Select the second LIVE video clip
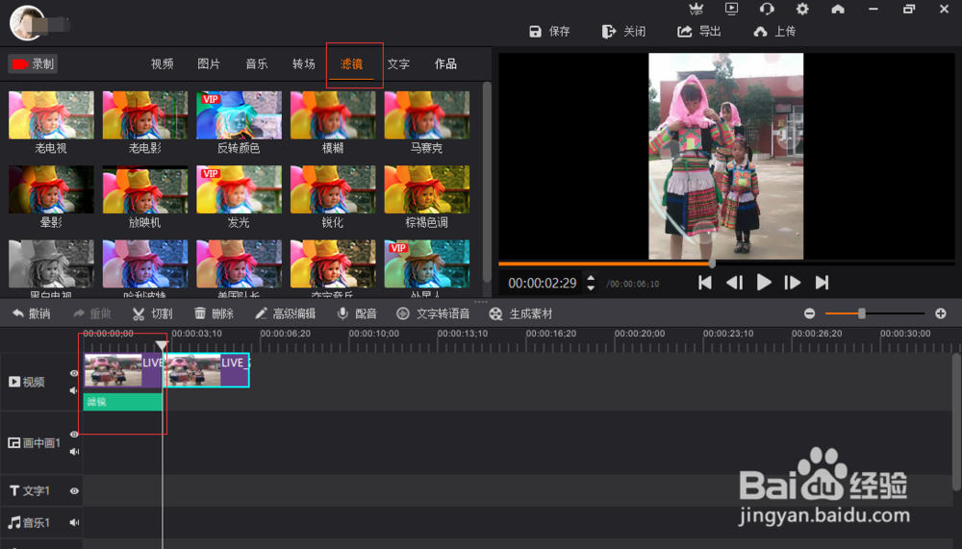The image size is (962, 549). (206, 370)
